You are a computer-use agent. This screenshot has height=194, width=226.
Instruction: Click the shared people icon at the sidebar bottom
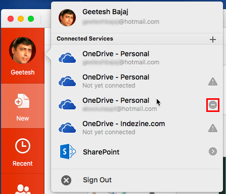23,189
